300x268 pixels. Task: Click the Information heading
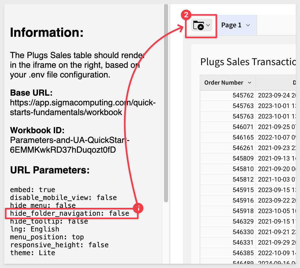tap(47, 33)
